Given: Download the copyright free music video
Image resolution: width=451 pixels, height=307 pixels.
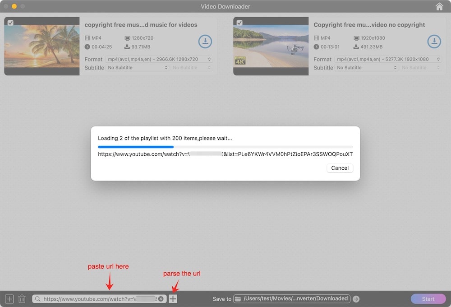Looking at the screenshot, I should [x=205, y=41].
